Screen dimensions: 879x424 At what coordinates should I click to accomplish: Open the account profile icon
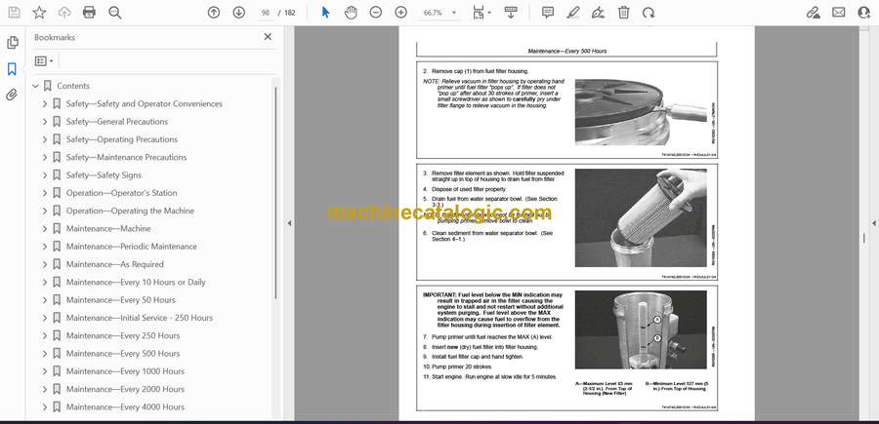pos(864,13)
